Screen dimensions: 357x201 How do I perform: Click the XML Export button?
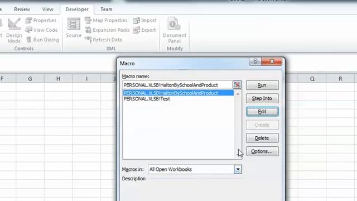(x=144, y=30)
